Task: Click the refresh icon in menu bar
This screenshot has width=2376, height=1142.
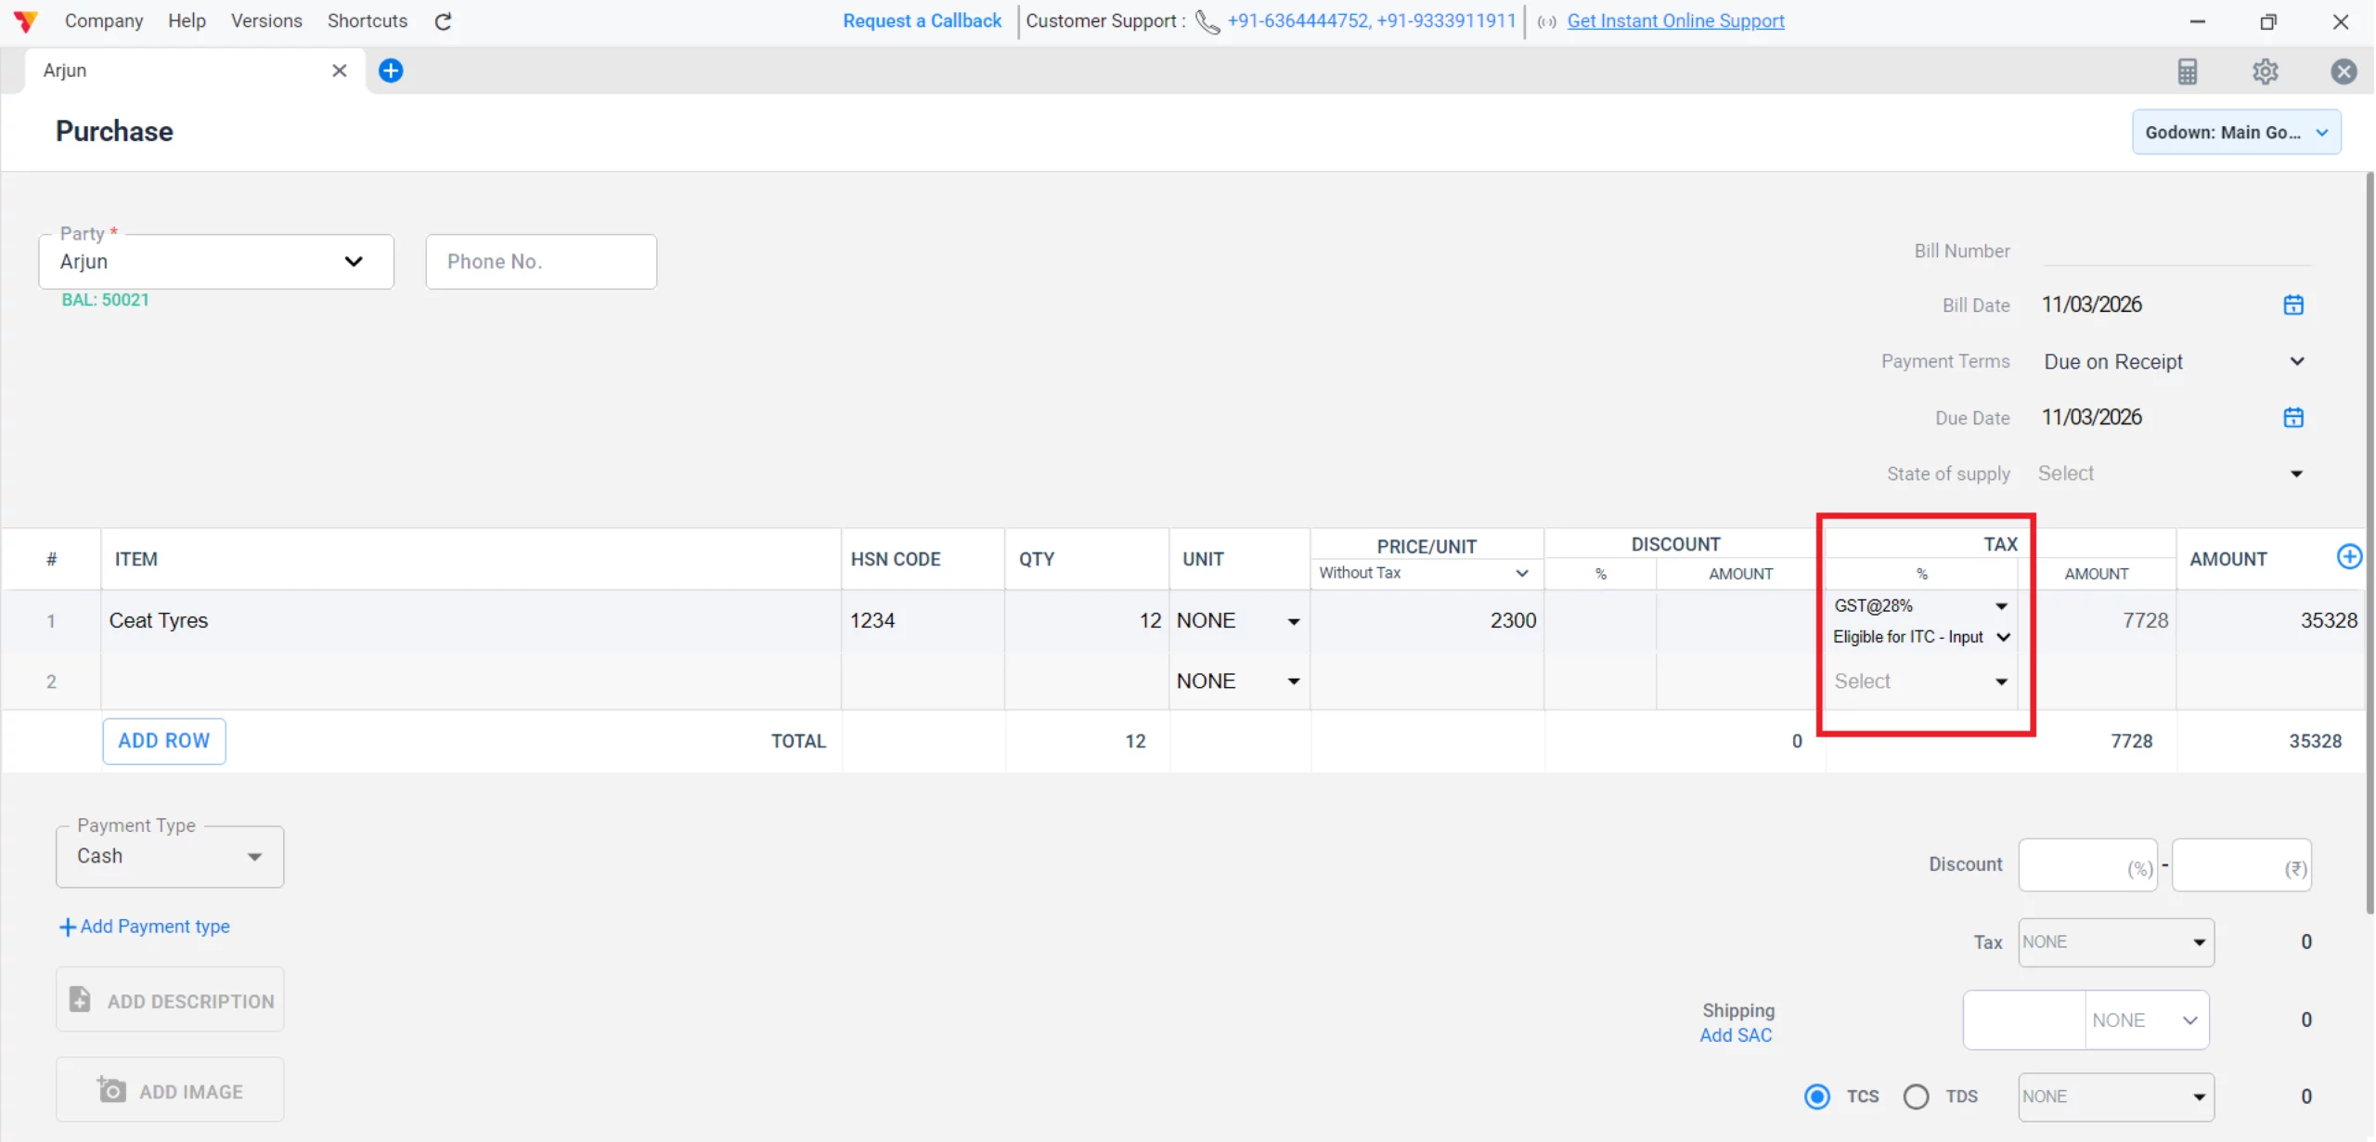Action: click(x=443, y=21)
